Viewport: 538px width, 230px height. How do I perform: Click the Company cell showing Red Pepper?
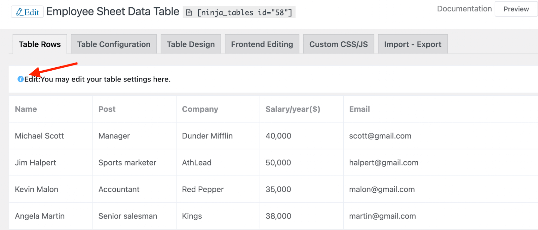(202, 189)
